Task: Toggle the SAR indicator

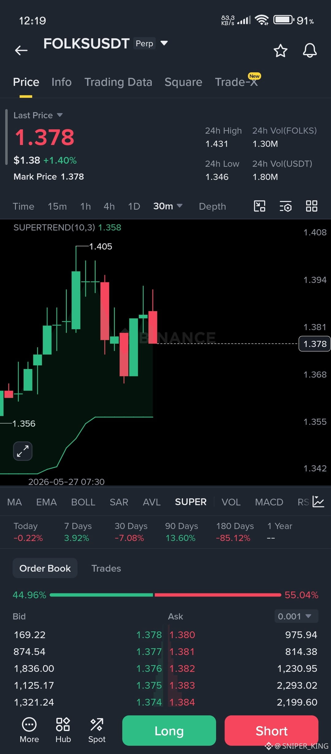Action: tap(119, 502)
